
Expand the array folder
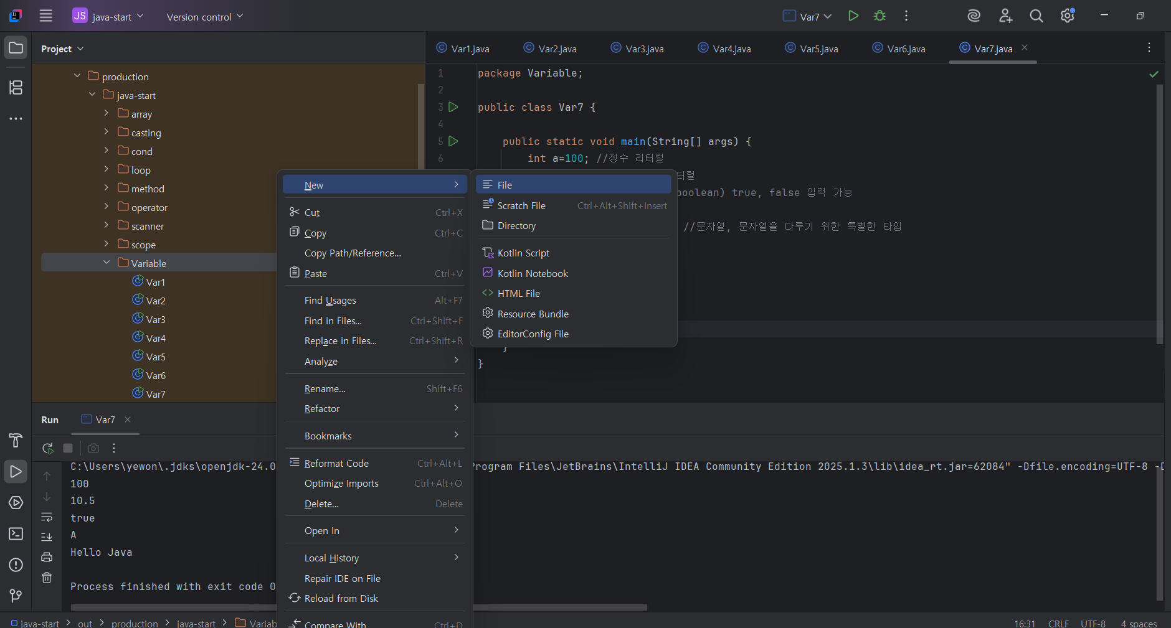click(107, 113)
